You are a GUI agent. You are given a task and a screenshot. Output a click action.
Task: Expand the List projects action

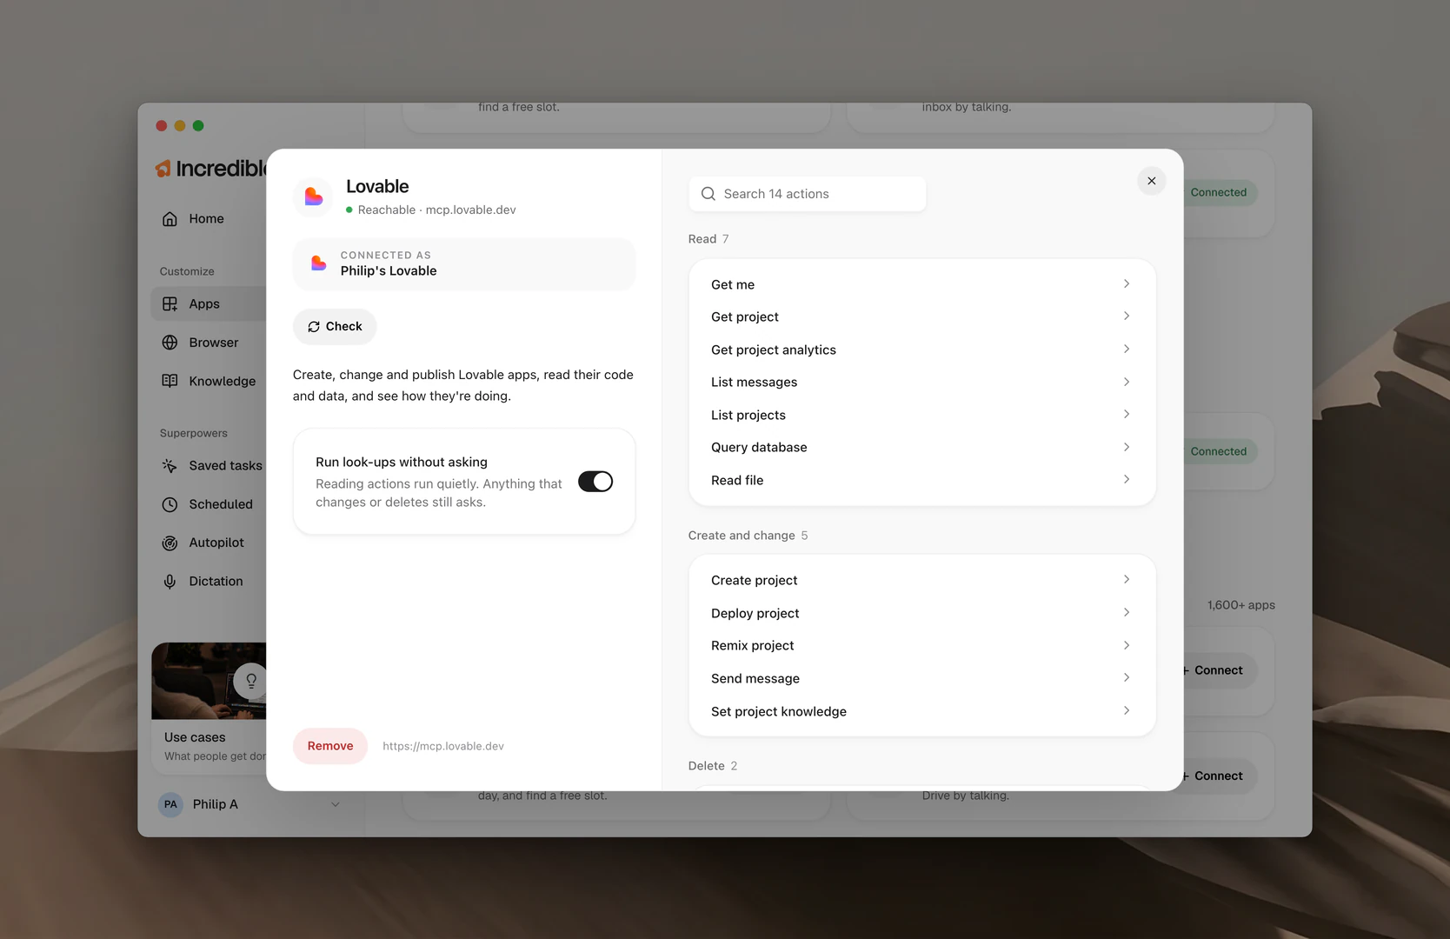tap(921, 415)
